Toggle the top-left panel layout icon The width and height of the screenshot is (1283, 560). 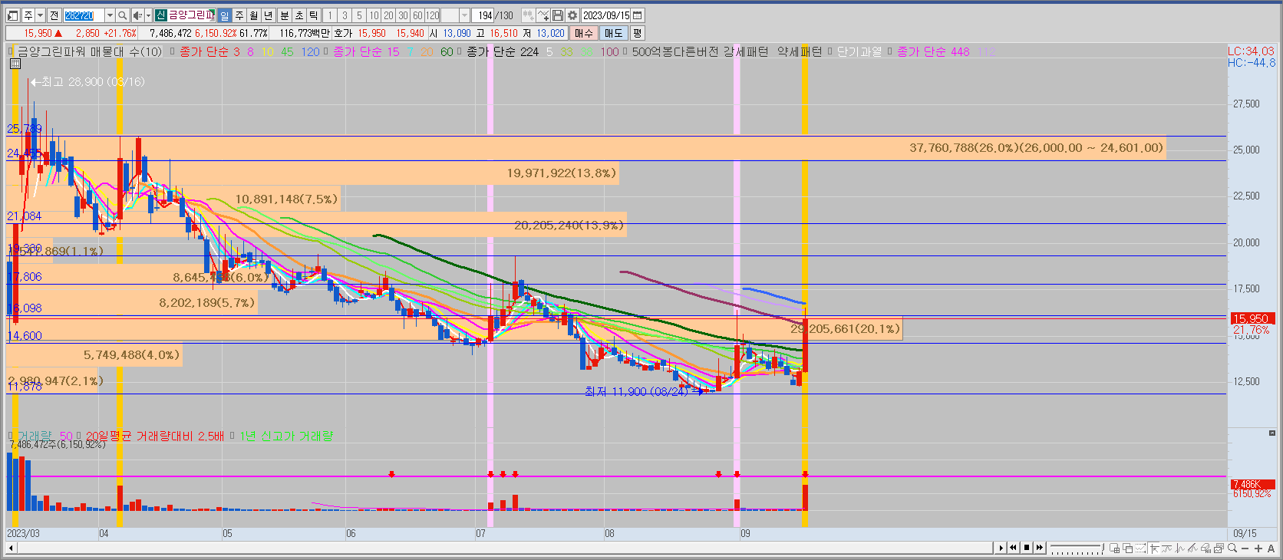tap(12, 15)
